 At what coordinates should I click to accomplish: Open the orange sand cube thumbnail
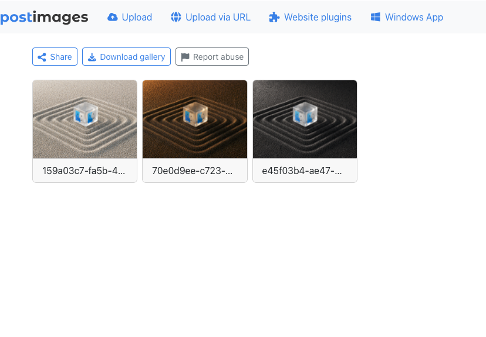click(x=195, y=119)
